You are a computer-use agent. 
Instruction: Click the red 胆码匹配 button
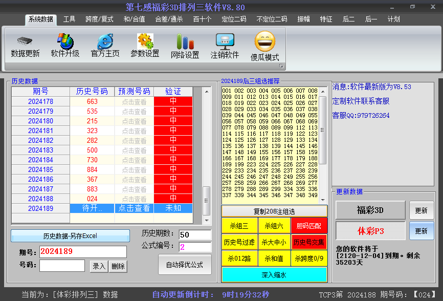pyautogui.click(x=309, y=226)
